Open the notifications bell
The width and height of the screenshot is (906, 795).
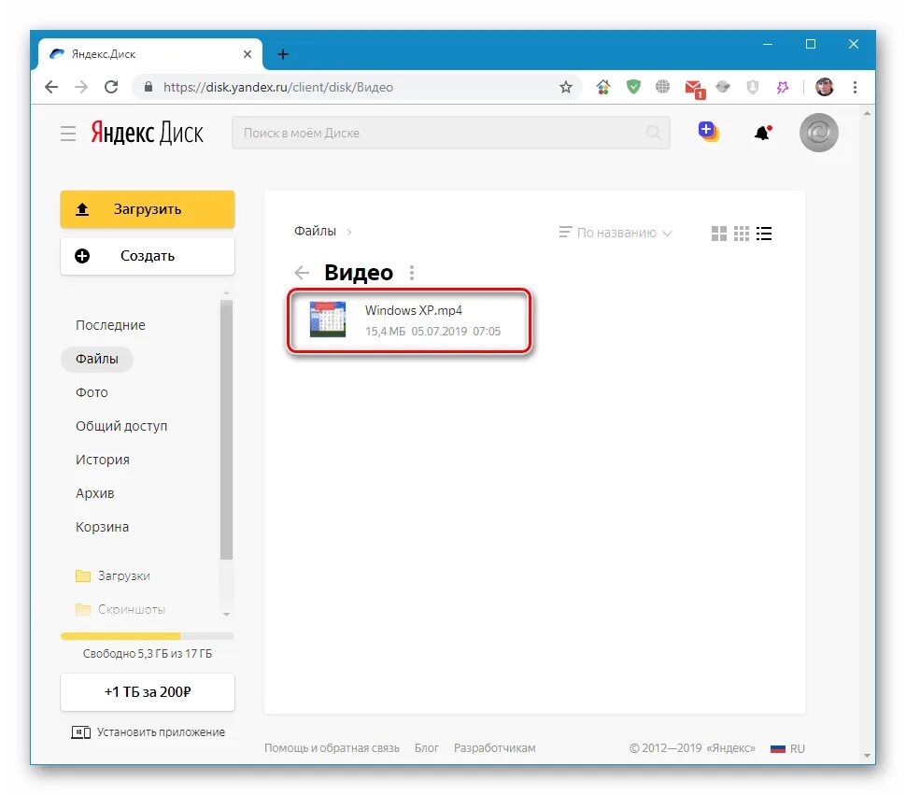coord(763,133)
